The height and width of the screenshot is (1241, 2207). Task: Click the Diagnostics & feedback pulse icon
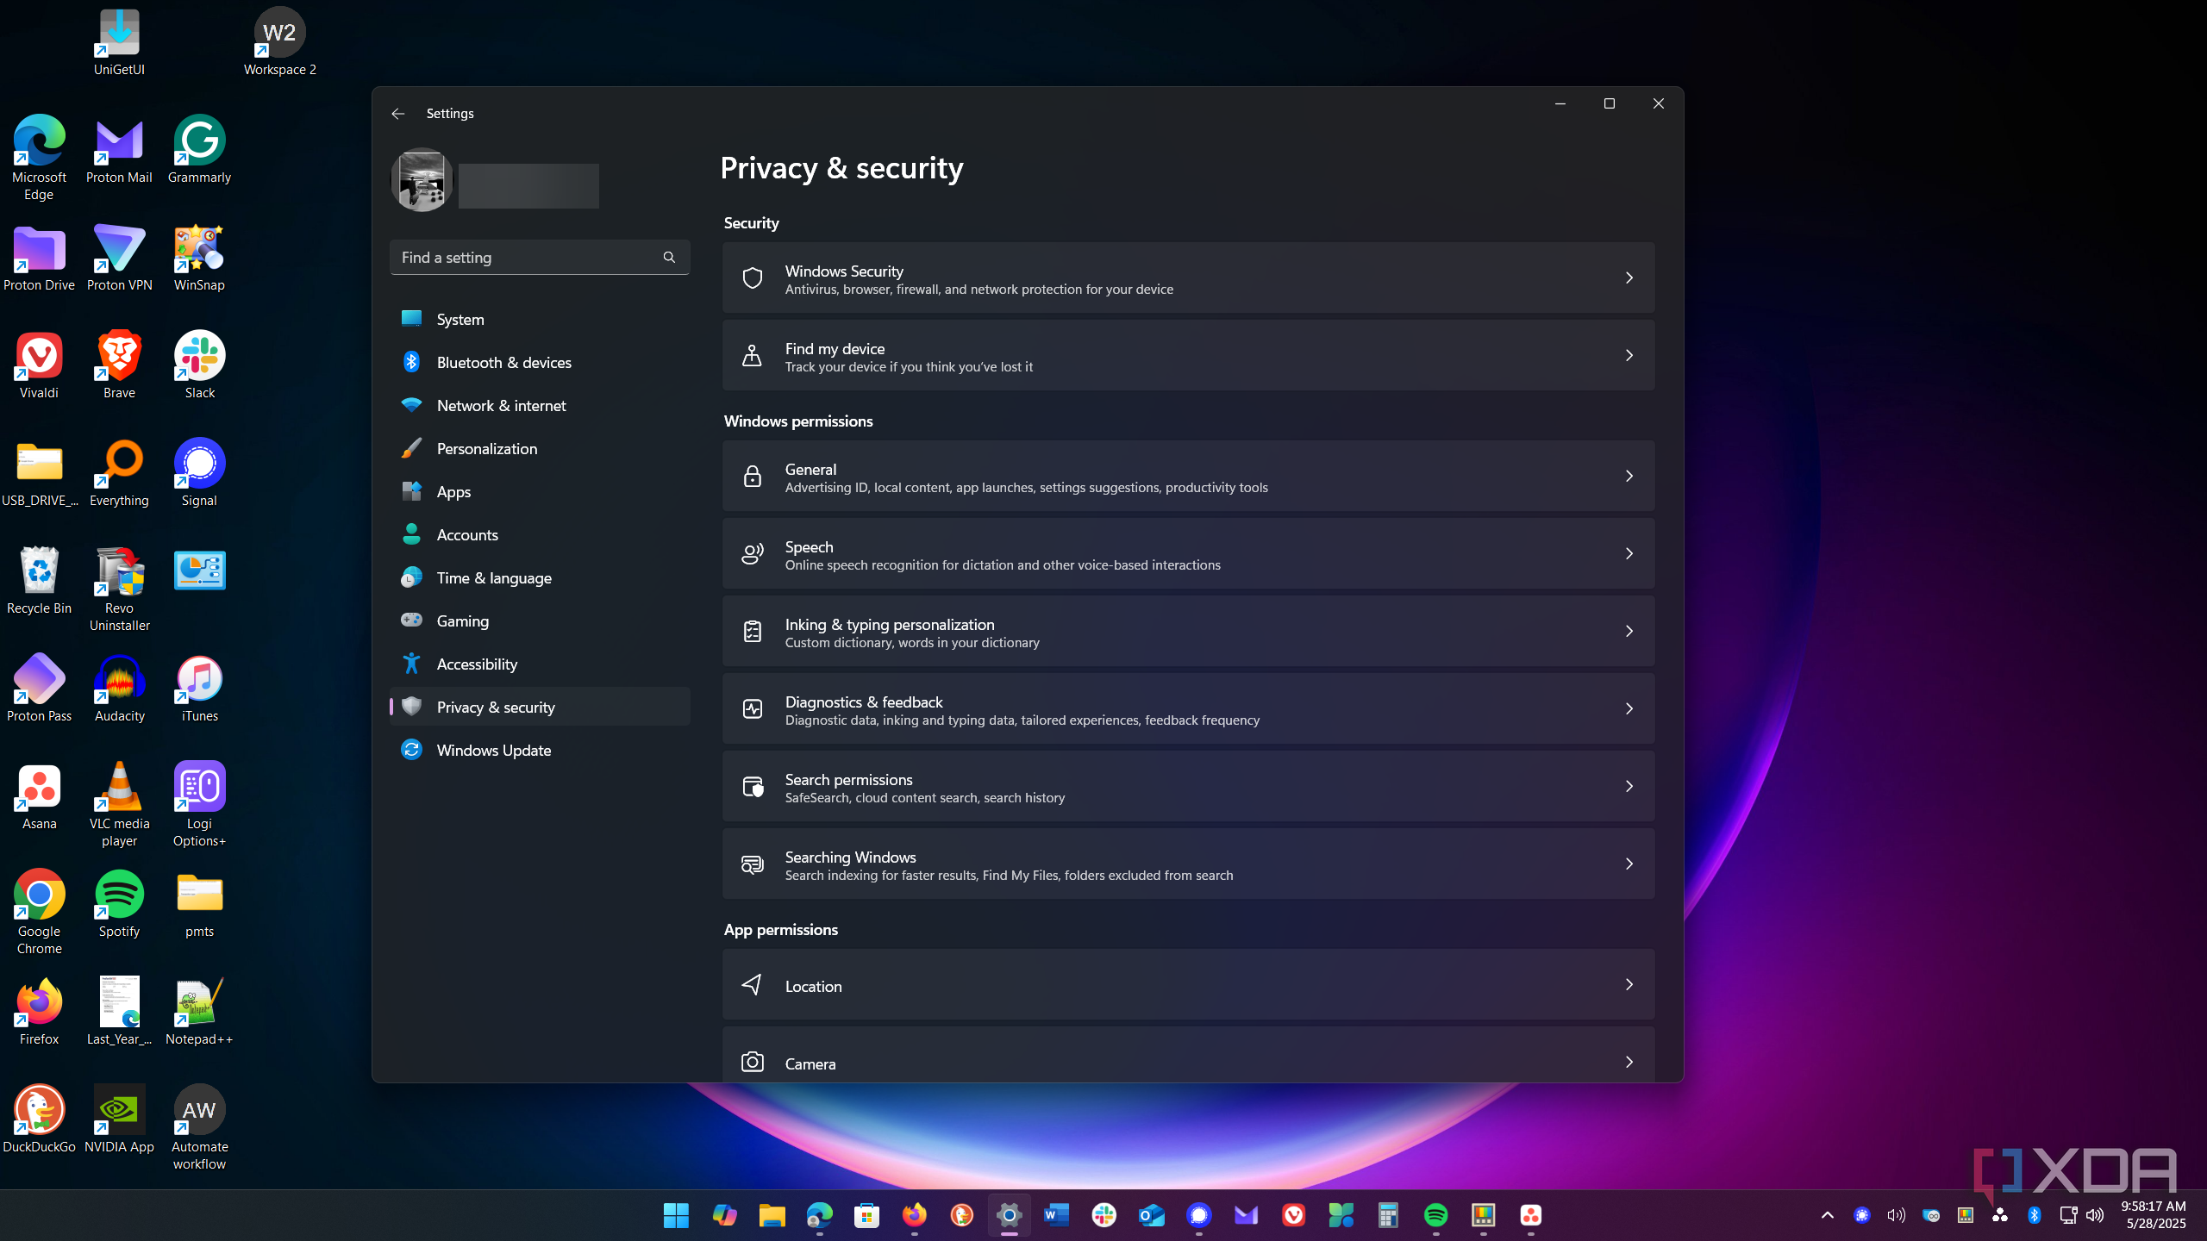(x=753, y=708)
